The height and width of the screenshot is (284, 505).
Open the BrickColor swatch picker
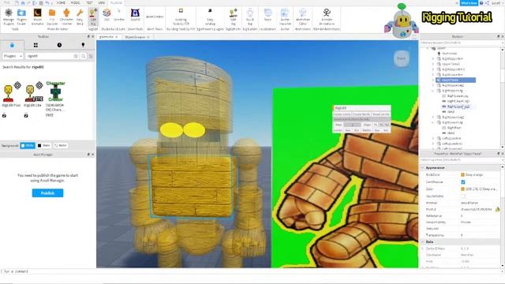463,175
